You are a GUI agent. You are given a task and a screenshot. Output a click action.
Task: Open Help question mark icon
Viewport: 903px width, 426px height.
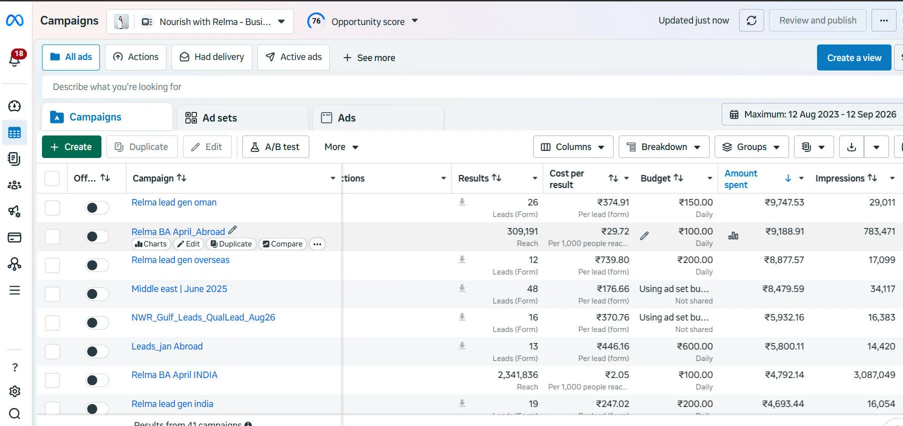(15, 367)
